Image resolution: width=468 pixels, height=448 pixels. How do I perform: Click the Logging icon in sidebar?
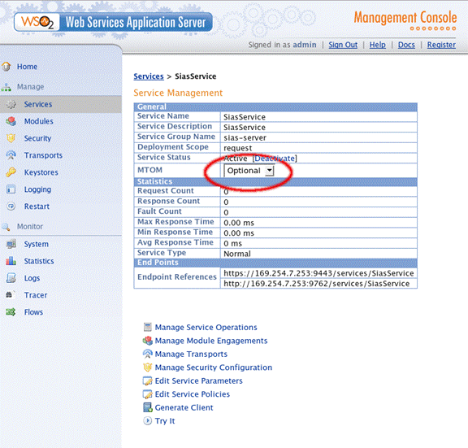11,189
